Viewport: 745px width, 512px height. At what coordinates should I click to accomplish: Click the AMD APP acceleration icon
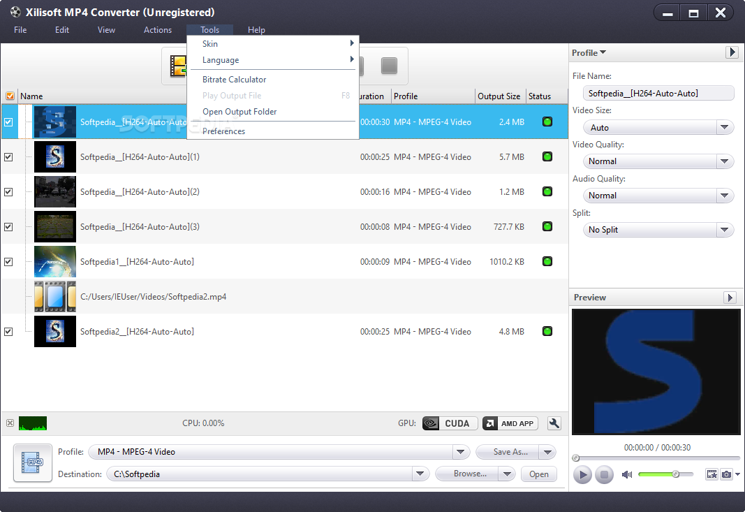(510, 423)
